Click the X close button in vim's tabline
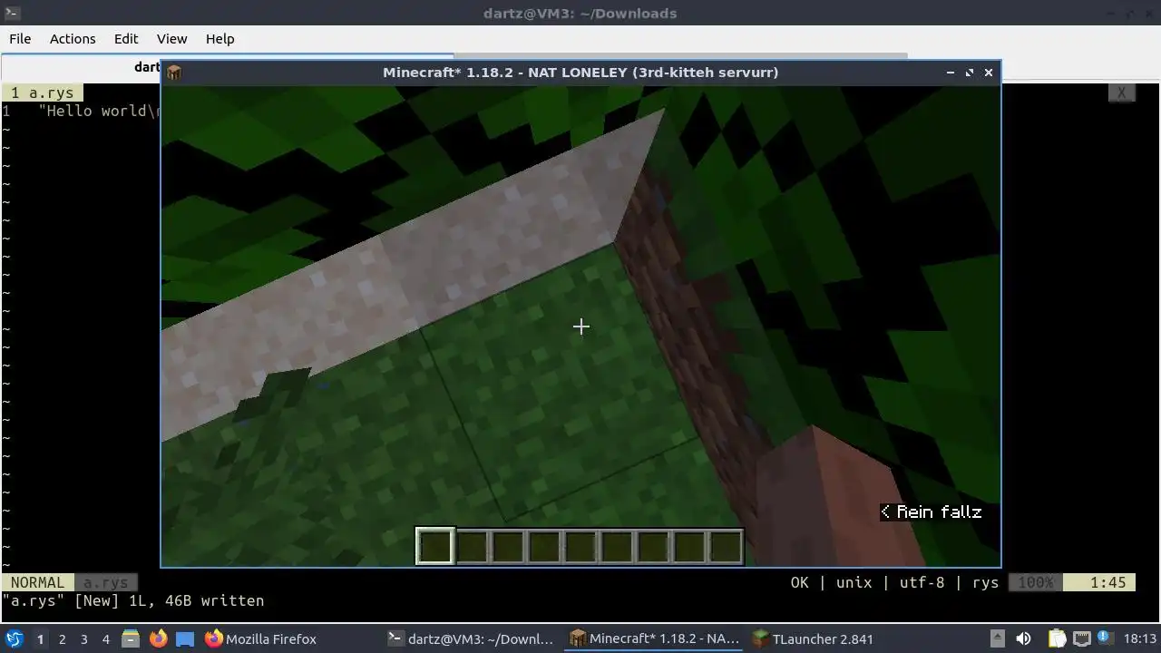1161x653 pixels. tap(1121, 93)
